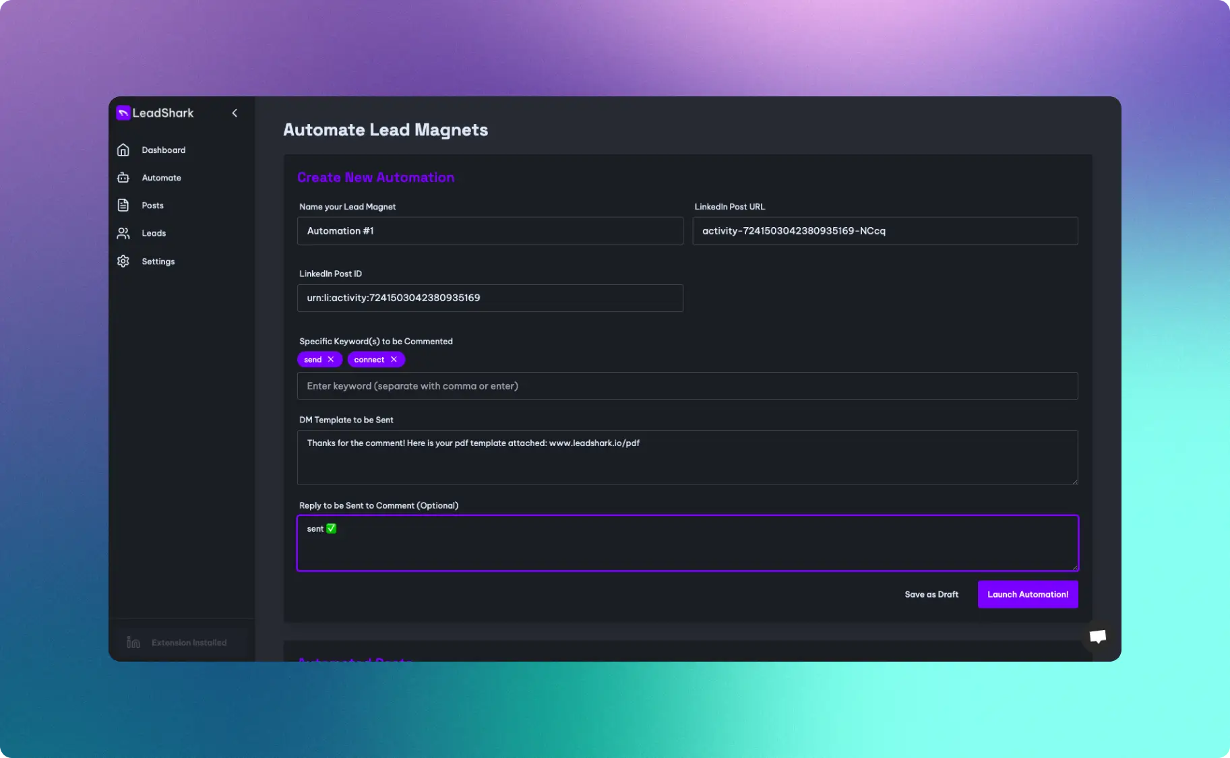Collapse the sidebar with the chevron arrow
Image resolution: width=1230 pixels, height=758 pixels.
click(x=235, y=113)
